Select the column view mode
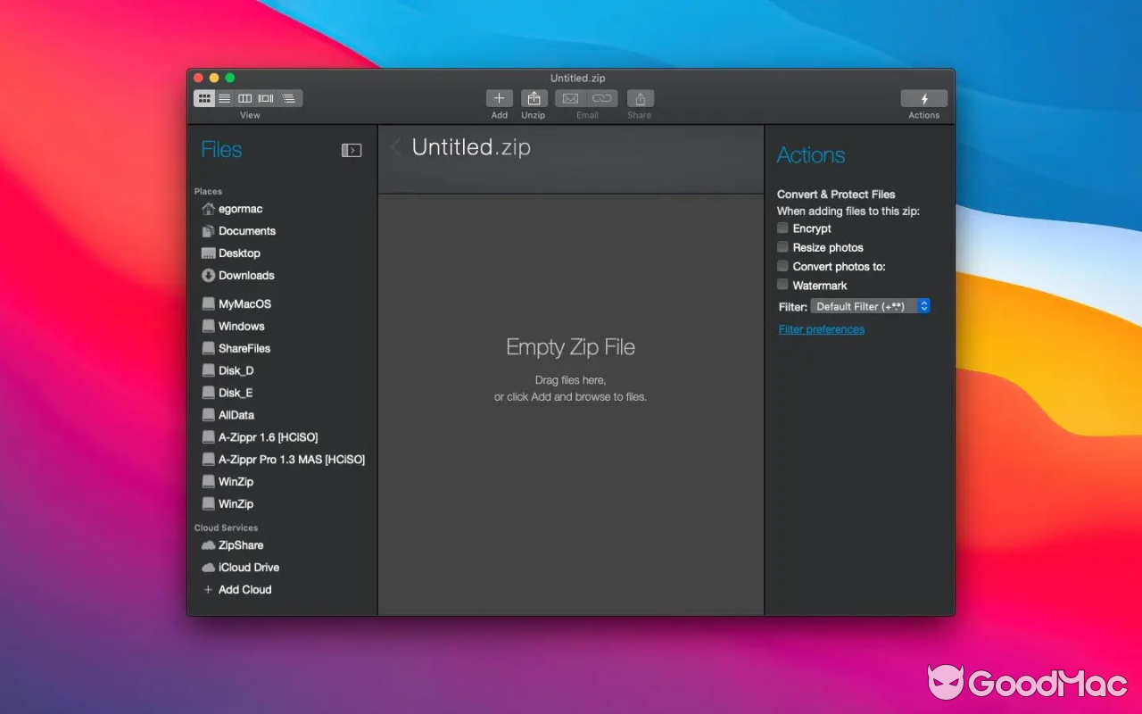This screenshot has width=1142, height=714. tap(244, 98)
